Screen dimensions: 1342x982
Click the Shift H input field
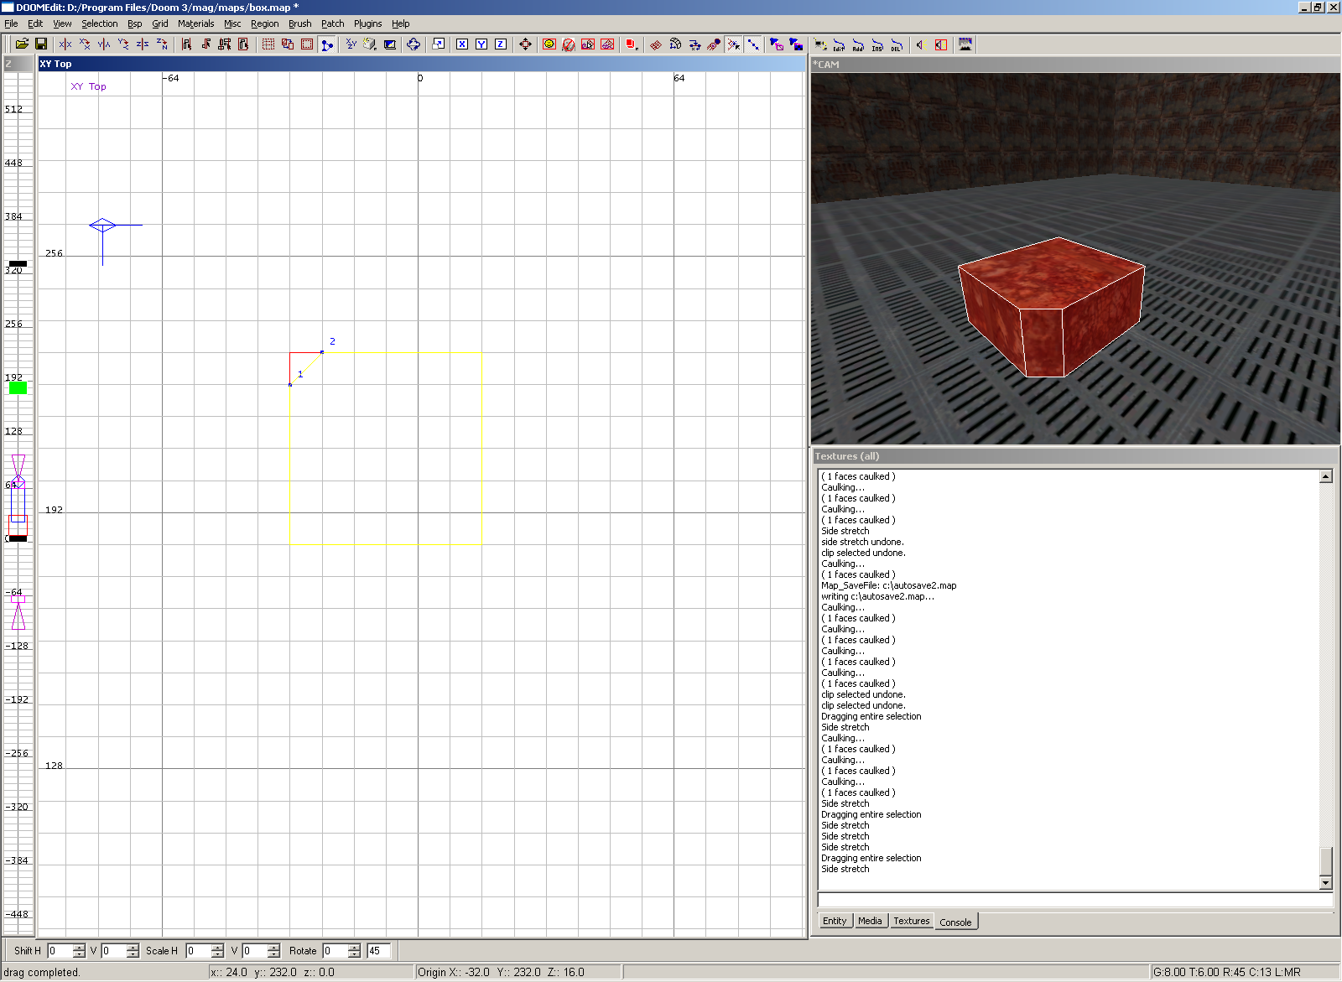(60, 951)
